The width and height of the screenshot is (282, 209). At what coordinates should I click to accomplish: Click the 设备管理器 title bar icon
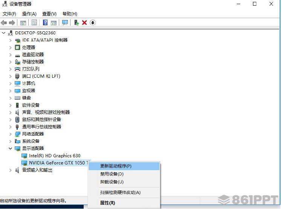[5, 4]
